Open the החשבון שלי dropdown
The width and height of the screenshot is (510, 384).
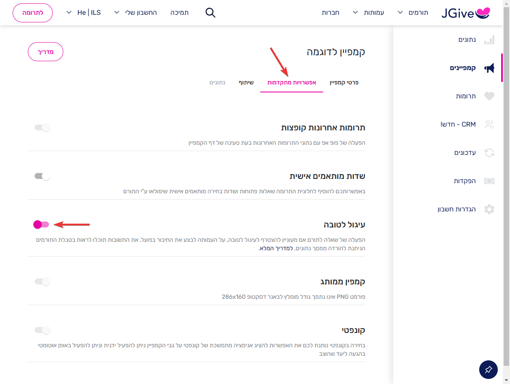[x=135, y=13]
